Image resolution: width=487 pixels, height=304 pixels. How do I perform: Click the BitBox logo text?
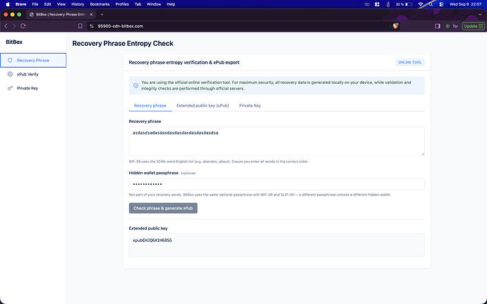point(14,42)
